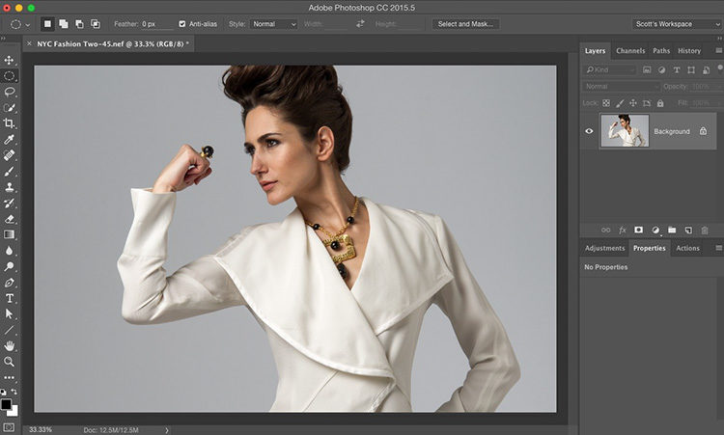Select the Eyedropper tool
The height and width of the screenshot is (435, 724).
click(x=9, y=139)
